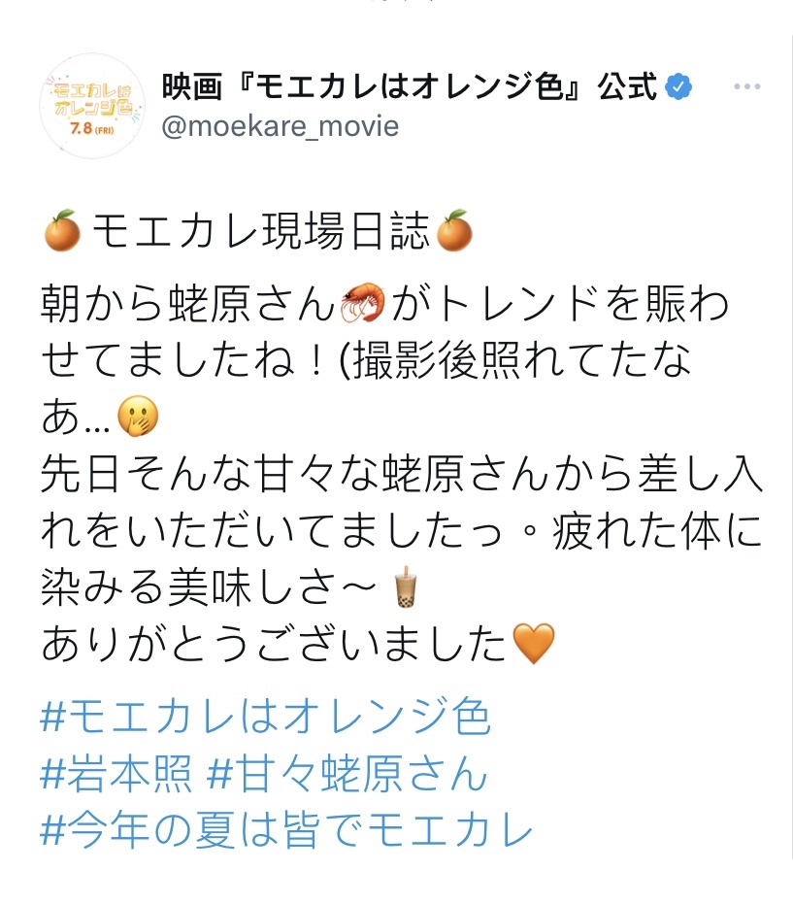The width and height of the screenshot is (793, 904).
Task: Open the @moekare_movie handle
Action: [x=281, y=126]
